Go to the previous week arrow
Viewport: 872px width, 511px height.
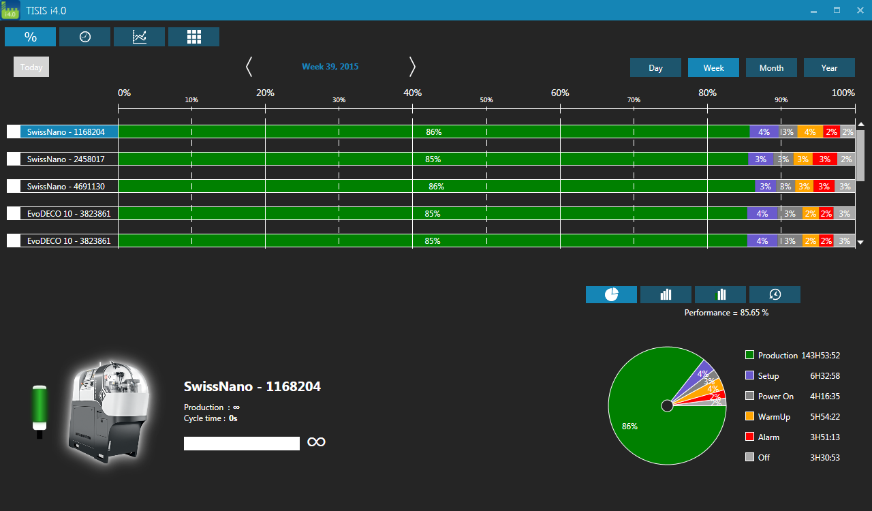[249, 67]
